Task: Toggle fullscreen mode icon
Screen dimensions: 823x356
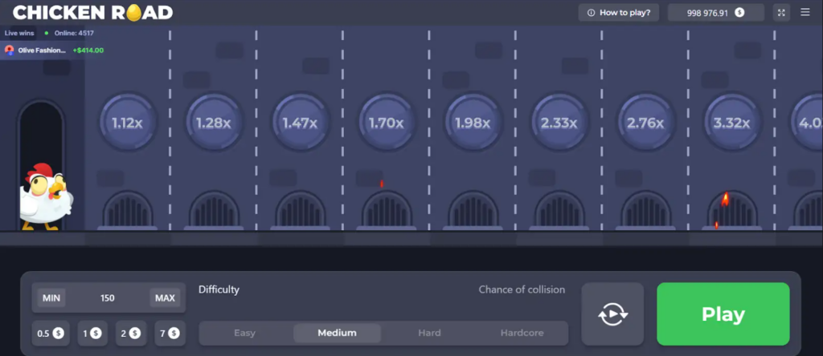Action: pos(781,13)
